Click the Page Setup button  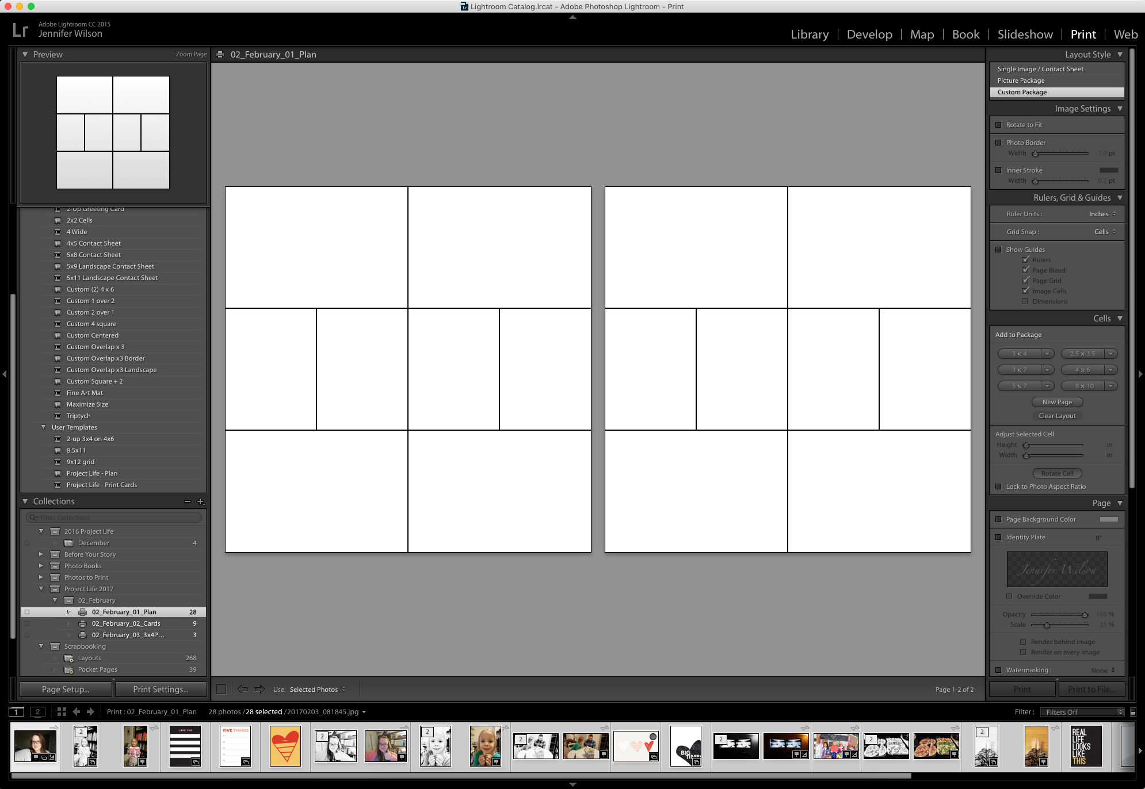[66, 689]
